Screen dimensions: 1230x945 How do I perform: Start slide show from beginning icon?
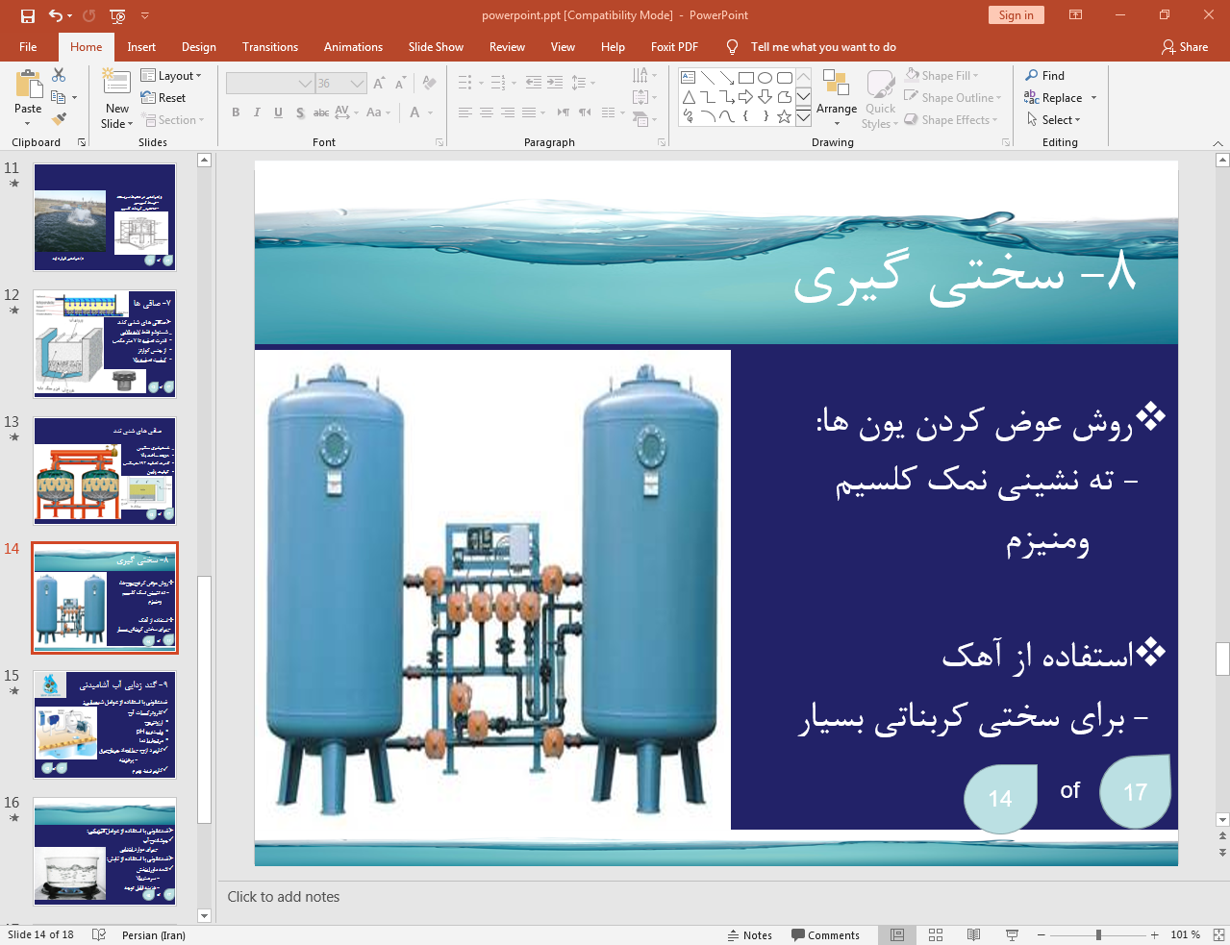117,15
